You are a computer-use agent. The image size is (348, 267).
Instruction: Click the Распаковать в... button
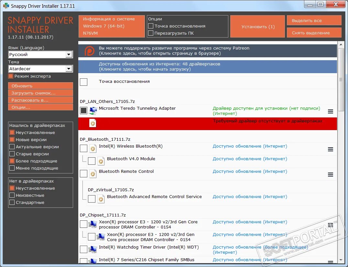click(x=41, y=100)
